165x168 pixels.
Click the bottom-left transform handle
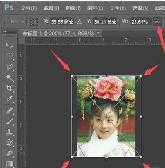click(72, 157)
